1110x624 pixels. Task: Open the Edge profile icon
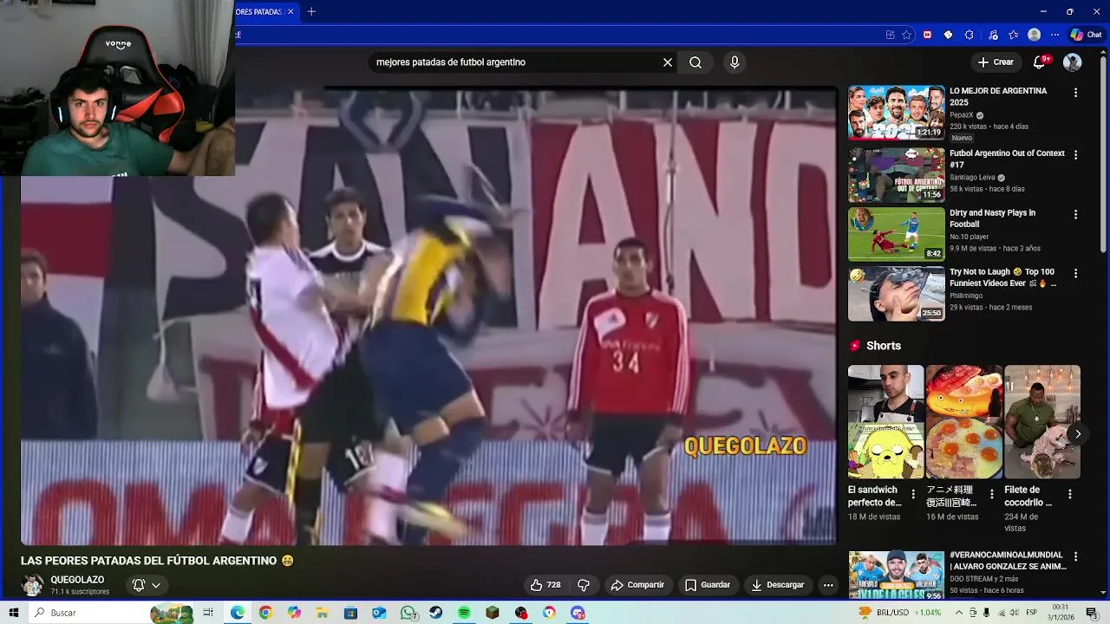coord(1034,35)
